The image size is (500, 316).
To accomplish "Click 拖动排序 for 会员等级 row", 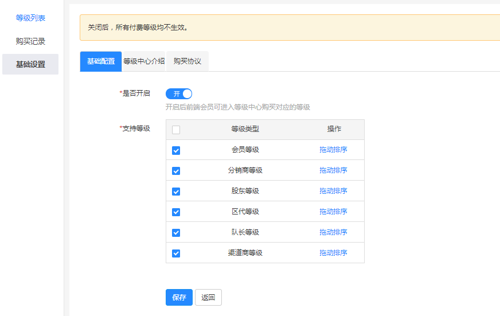I will [x=333, y=150].
